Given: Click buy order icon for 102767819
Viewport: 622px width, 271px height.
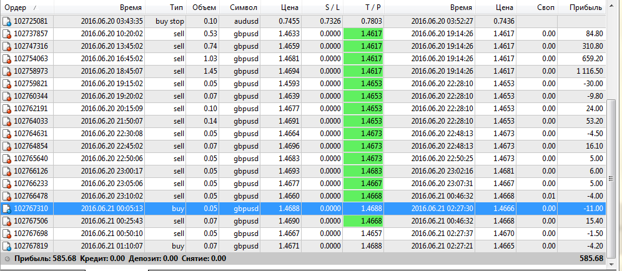Looking at the screenshot, I should (x=7, y=246).
